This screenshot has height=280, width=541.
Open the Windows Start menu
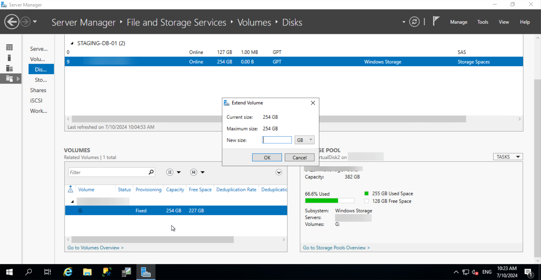(10, 272)
